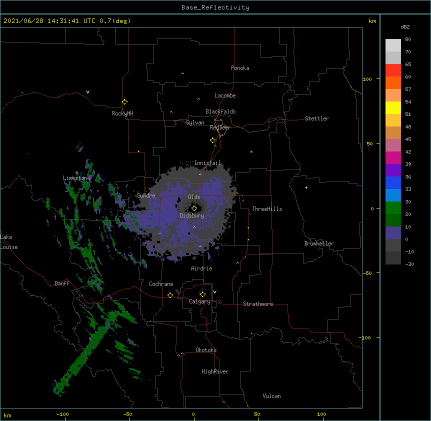The height and width of the screenshot is (421, 431).
Task: Click the Airdrie city label
Action: tap(202, 268)
